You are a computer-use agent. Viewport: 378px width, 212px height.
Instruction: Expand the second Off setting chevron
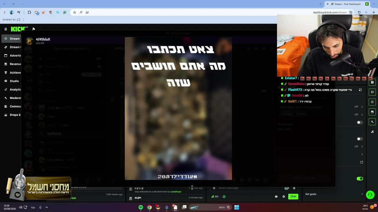[x=362, y=115]
